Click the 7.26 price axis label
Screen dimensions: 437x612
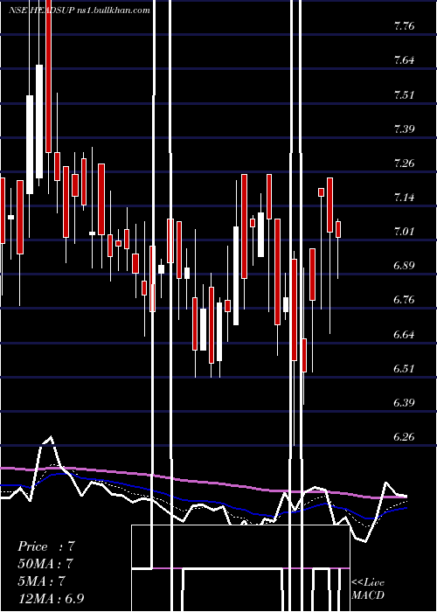[x=404, y=163]
